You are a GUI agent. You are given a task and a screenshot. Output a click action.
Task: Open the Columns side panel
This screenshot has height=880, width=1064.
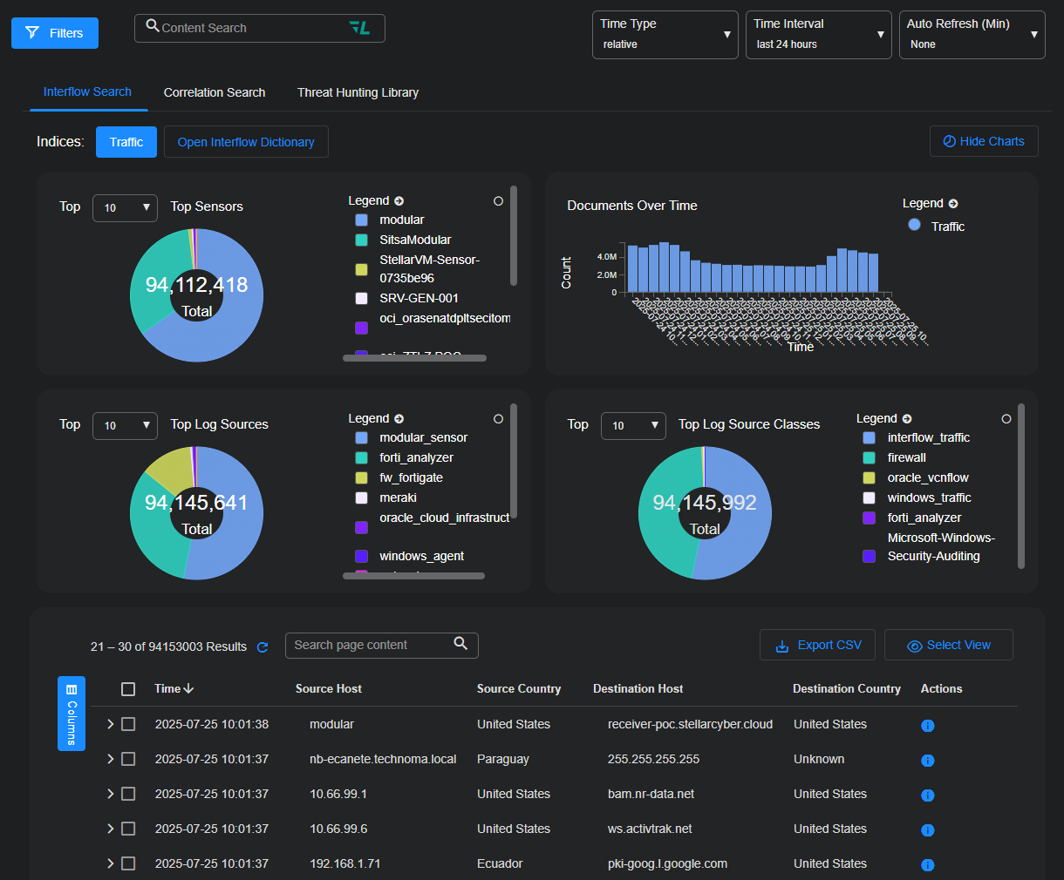[72, 713]
